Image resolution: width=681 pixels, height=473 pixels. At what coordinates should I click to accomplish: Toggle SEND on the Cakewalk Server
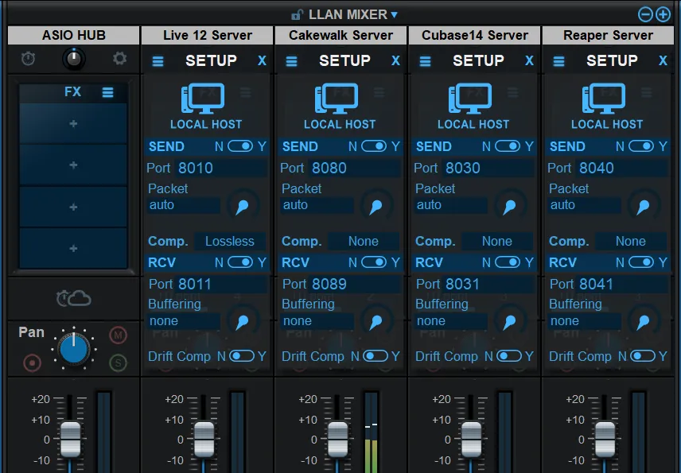coord(374,146)
